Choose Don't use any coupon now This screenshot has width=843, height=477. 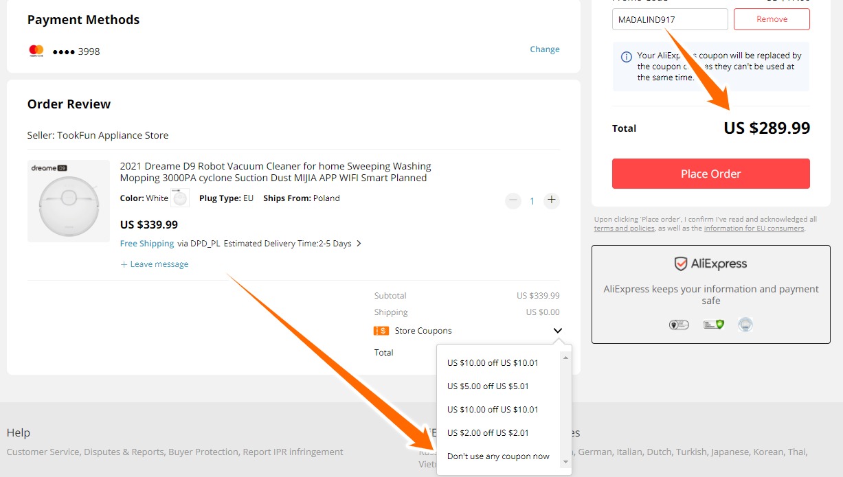click(498, 456)
